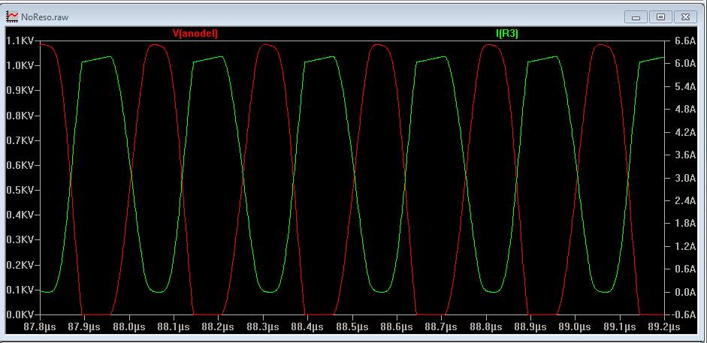Click the 1.1KV left axis label

point(20,41)
